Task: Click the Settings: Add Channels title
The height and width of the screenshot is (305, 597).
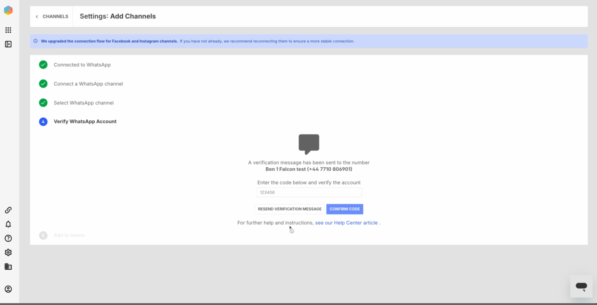Action: point(118,16)
